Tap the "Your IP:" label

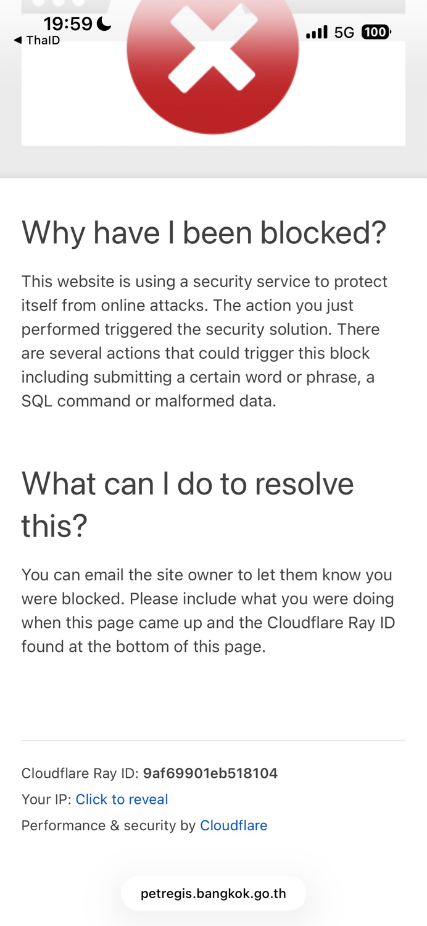(x=46, y=799)
